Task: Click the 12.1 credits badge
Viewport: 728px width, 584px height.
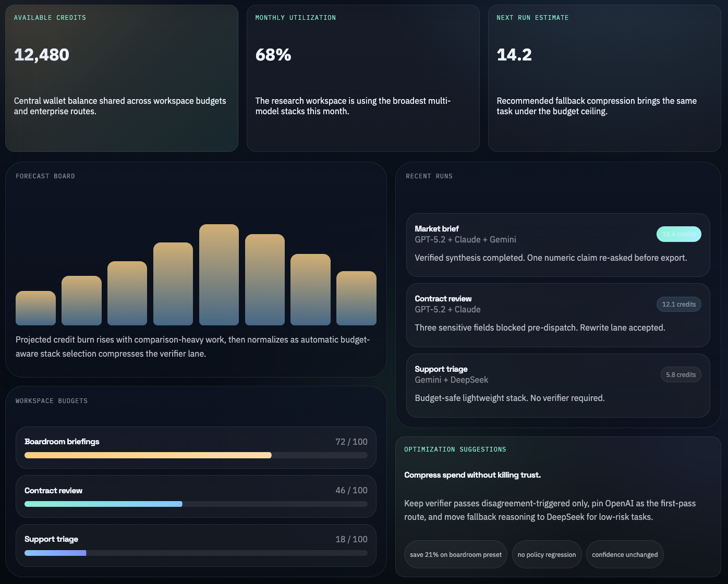Action: pyautogui.click(x=678, y=304)
